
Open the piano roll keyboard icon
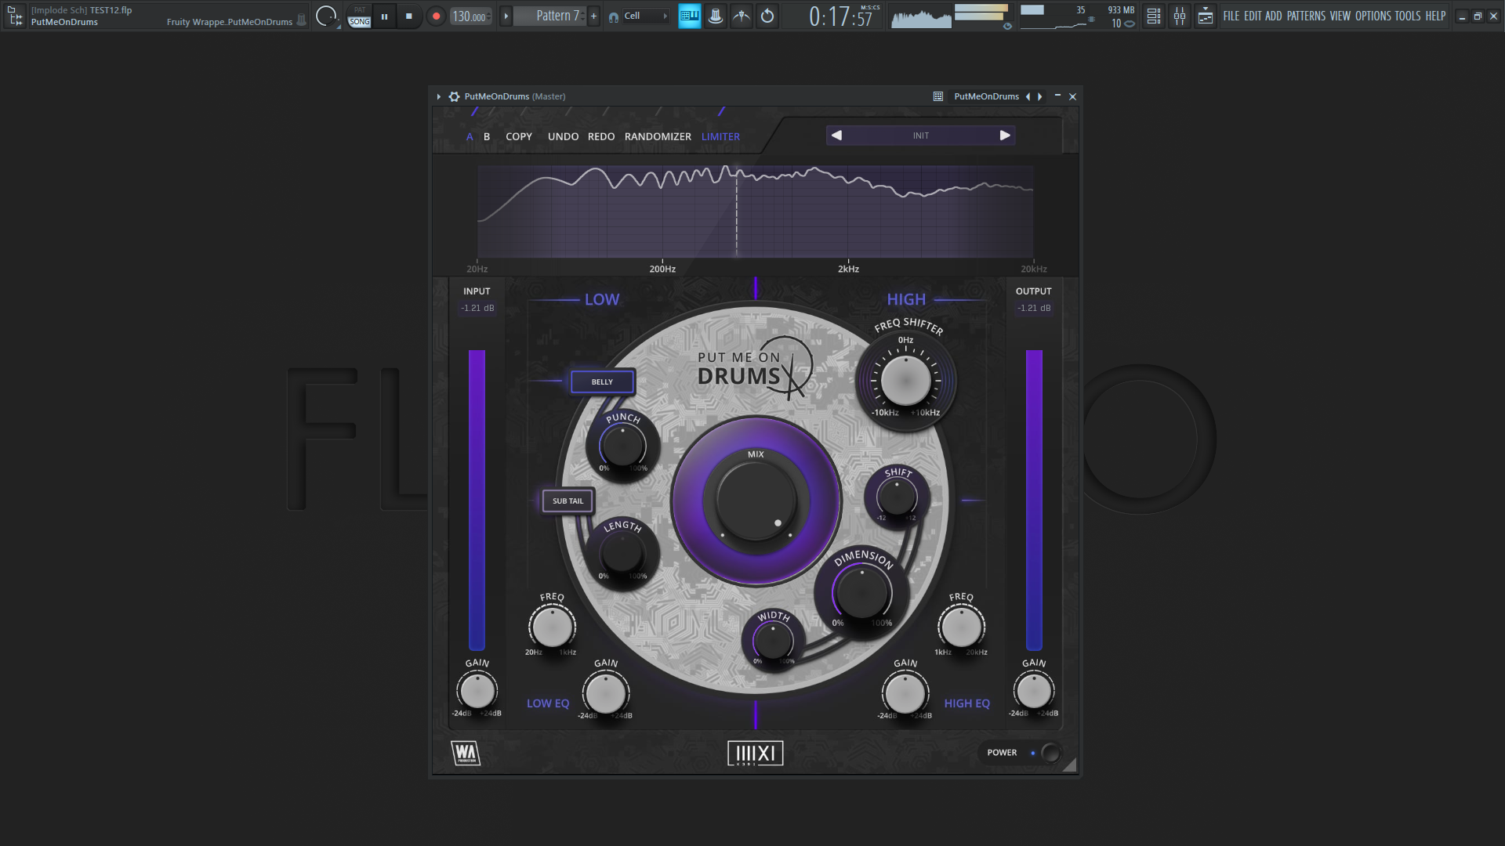tap(689, 16)
